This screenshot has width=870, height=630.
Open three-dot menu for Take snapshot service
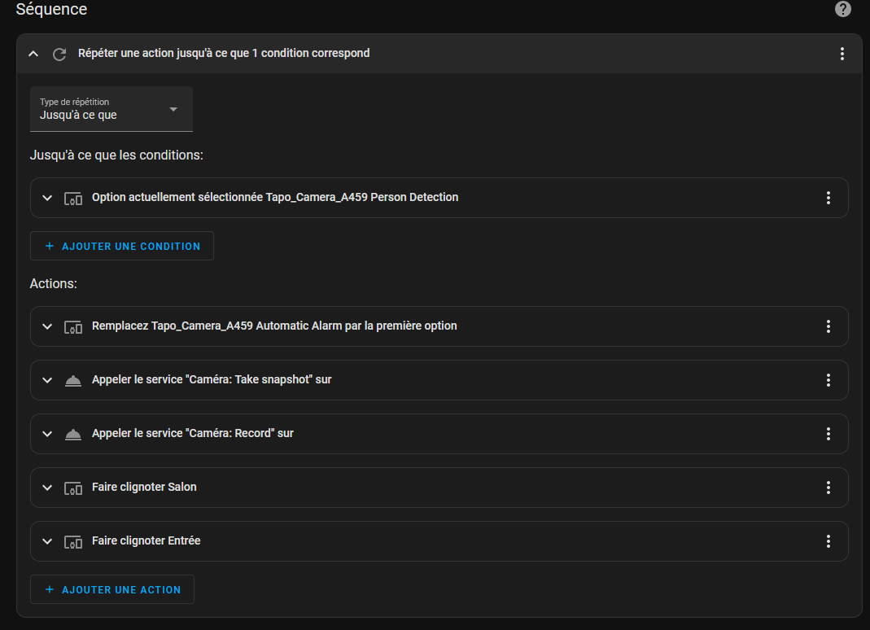pyautogui.click(x=828, y=380)
